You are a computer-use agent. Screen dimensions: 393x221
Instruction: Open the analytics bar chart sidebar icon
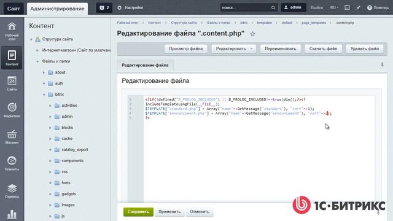coord(12,214)
